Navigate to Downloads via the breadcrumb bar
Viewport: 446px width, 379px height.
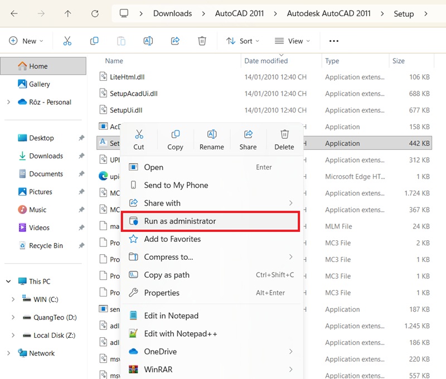173,13
